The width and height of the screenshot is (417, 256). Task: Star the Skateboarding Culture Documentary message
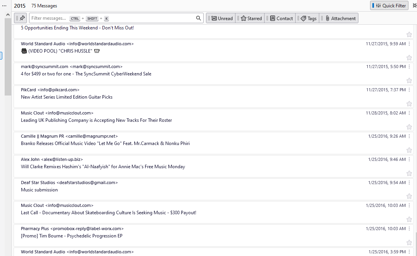[409, 219]
